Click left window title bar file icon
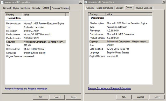Screen dimensions: 166x101 (2, 2)
